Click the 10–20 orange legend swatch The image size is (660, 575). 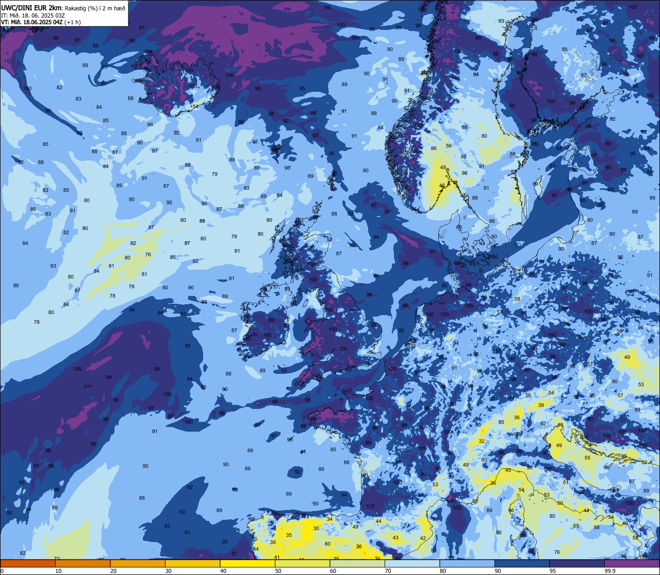82,564
